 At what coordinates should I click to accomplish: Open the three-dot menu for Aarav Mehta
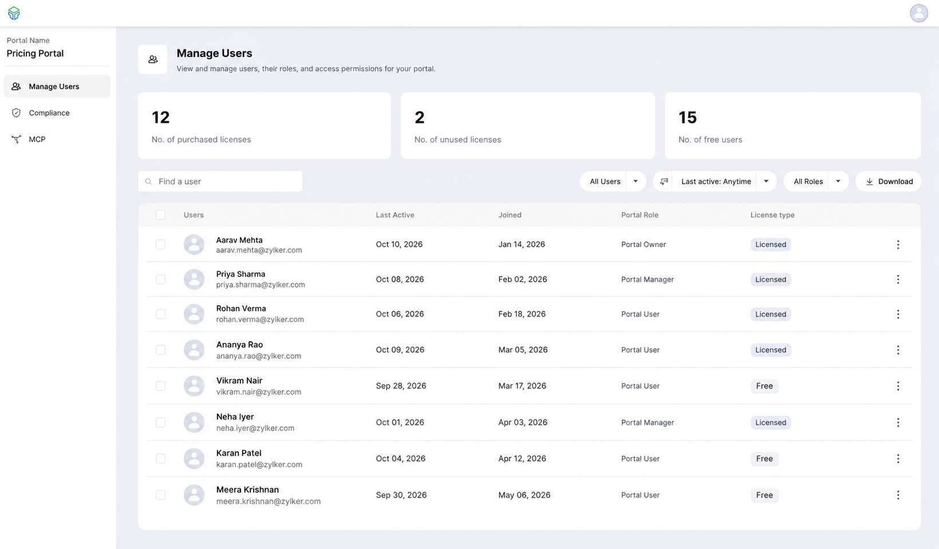898,244
